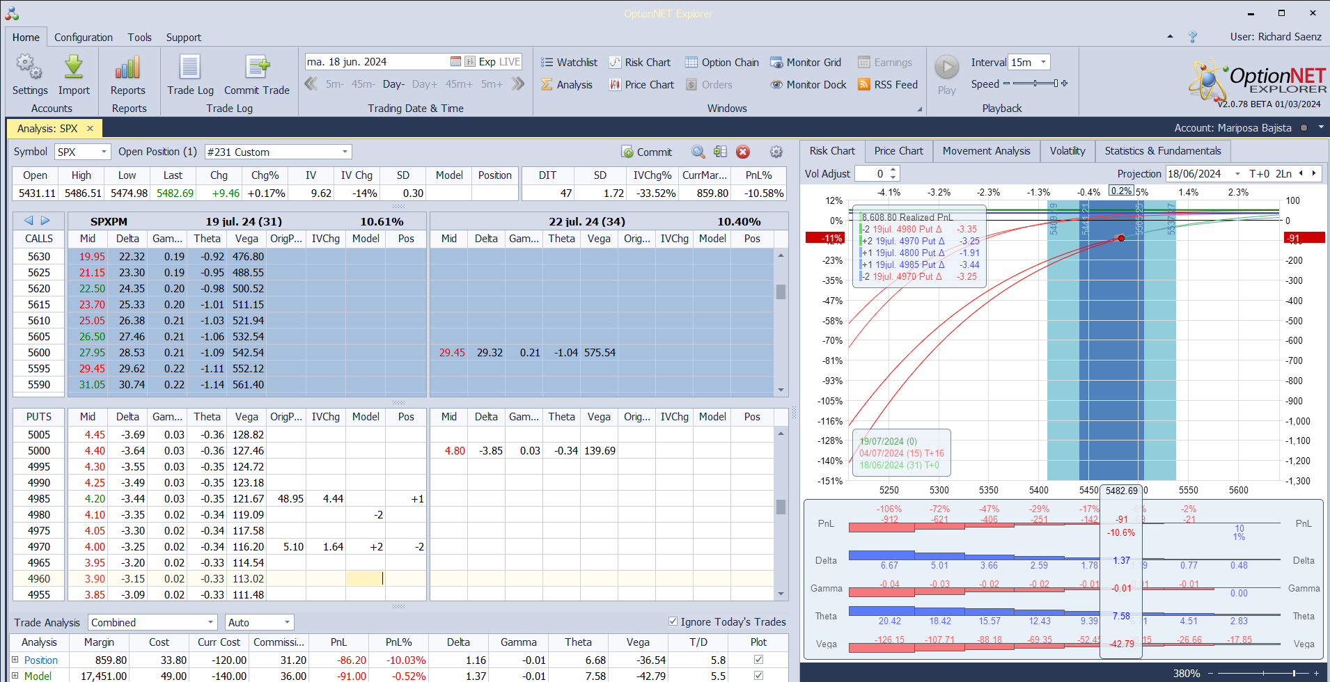Open the Interval 15m dropdown
This screenshot has height=682, width=1330.
point(1043,62)
